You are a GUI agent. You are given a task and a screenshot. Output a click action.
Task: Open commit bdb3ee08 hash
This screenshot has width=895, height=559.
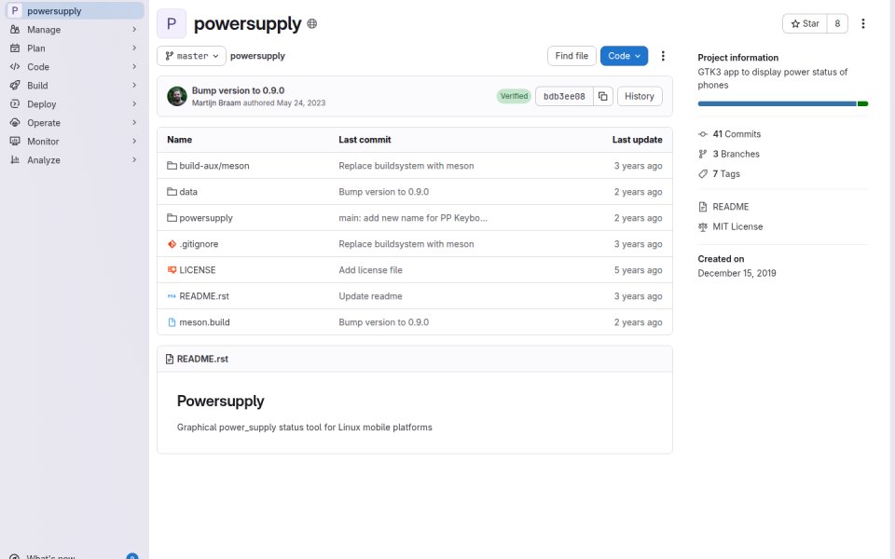(564, 96)
